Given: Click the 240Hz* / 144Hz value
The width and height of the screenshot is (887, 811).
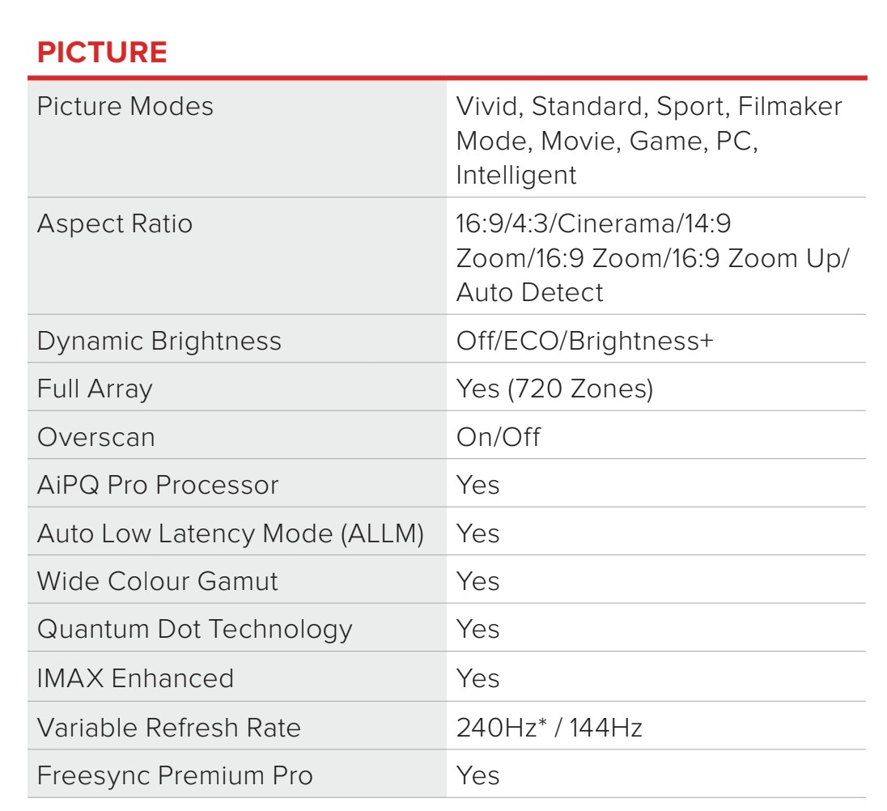Looking at the screenshot, I should click(x=549, y=728).
